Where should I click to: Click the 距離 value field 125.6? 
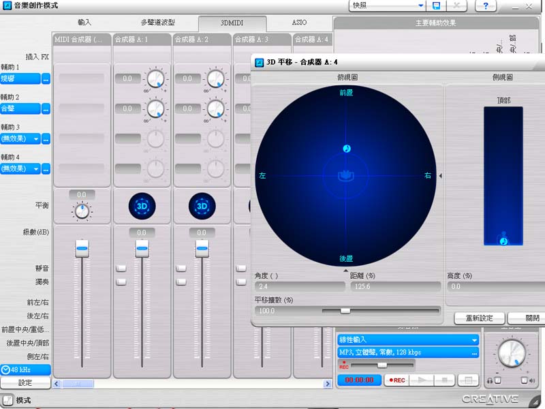pyautogui.click(x=395, y=286)
